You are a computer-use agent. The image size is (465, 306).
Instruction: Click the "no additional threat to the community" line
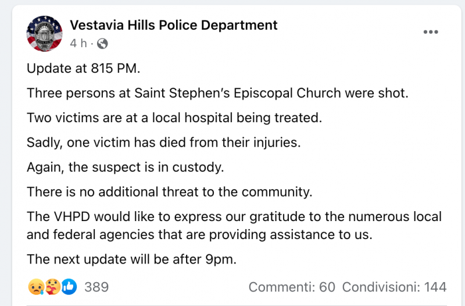170,191
